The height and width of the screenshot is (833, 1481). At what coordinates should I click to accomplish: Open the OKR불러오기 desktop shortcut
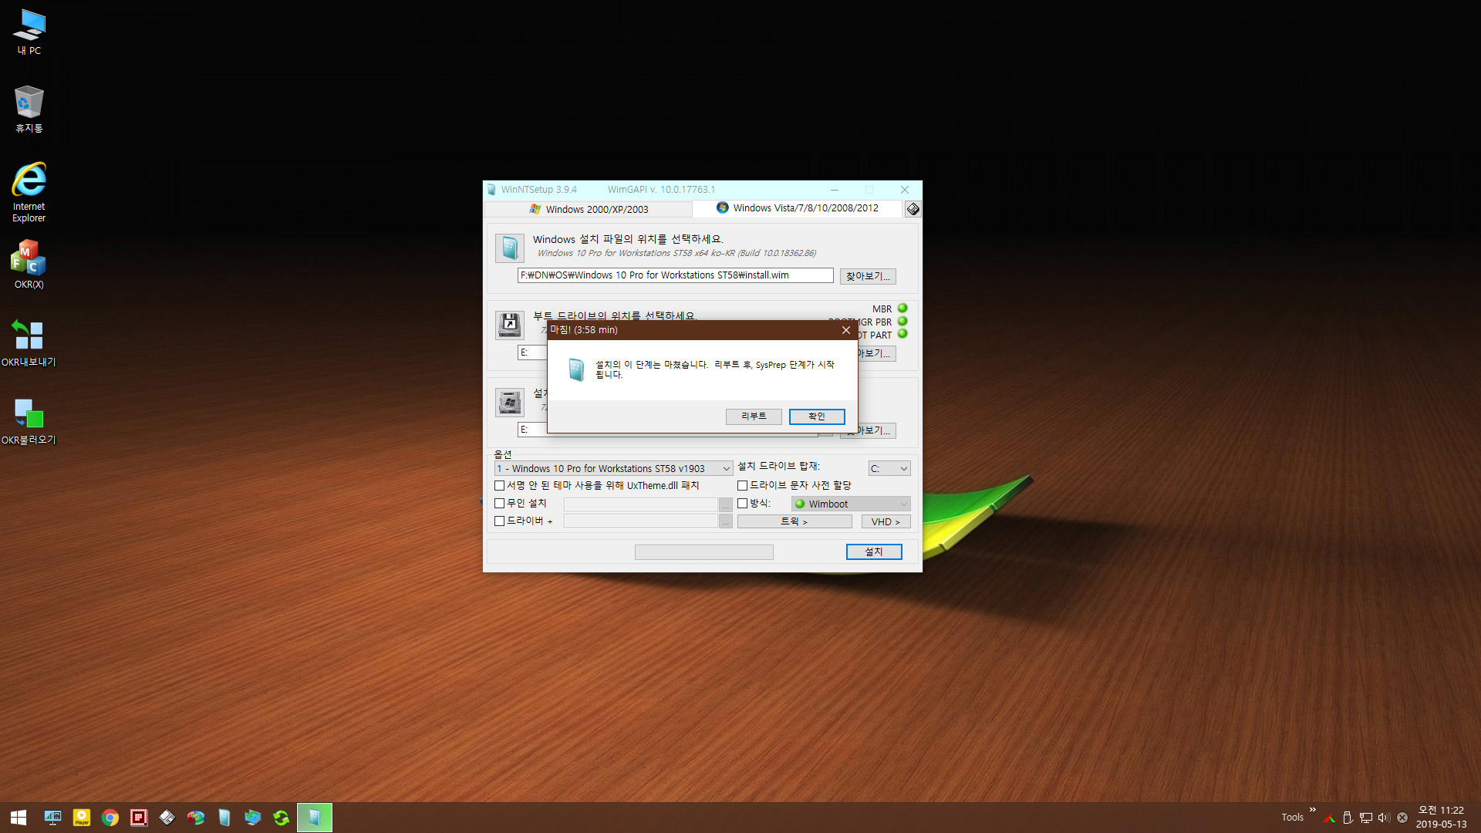(29, 421)
